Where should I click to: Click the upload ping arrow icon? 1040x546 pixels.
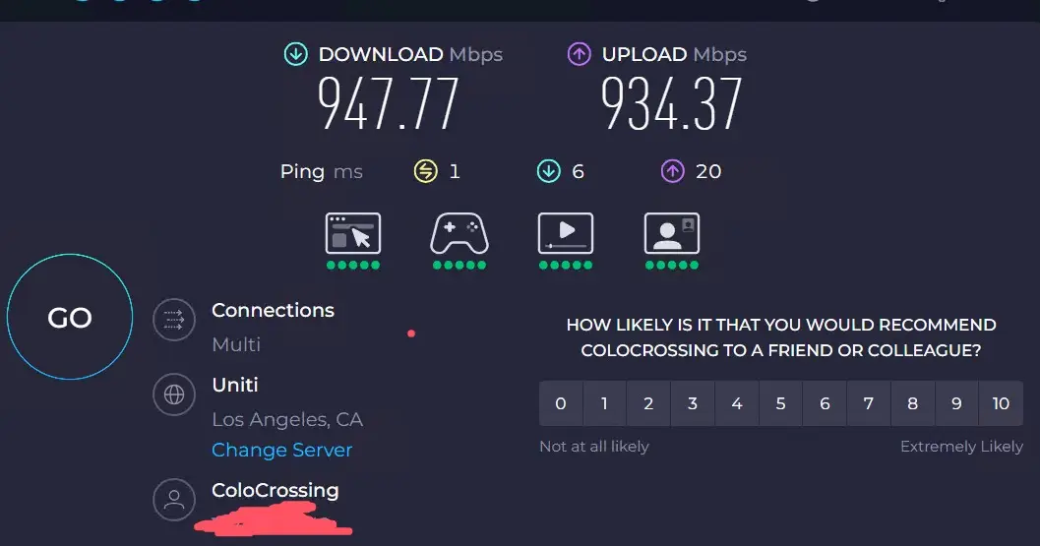[672, 172]
